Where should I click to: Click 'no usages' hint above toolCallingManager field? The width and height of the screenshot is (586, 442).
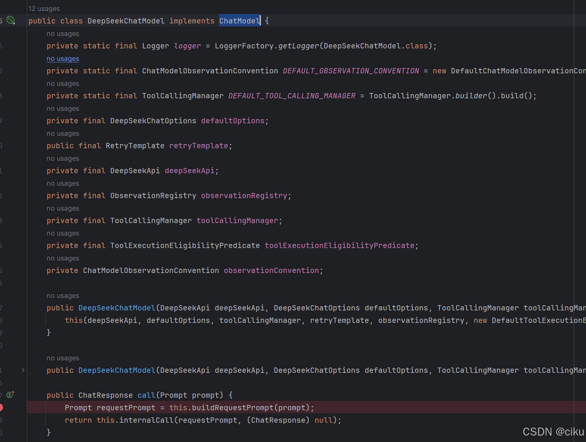pos(63,208)
